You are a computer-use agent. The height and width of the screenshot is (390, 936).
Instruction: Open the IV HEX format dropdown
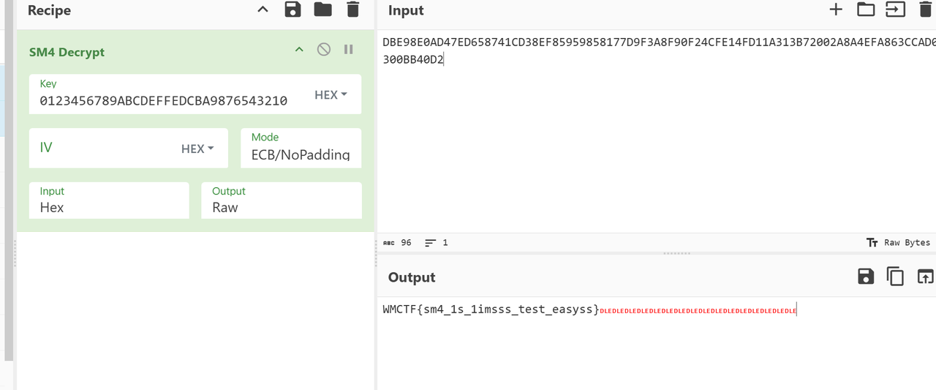click(x=197, y=149)
